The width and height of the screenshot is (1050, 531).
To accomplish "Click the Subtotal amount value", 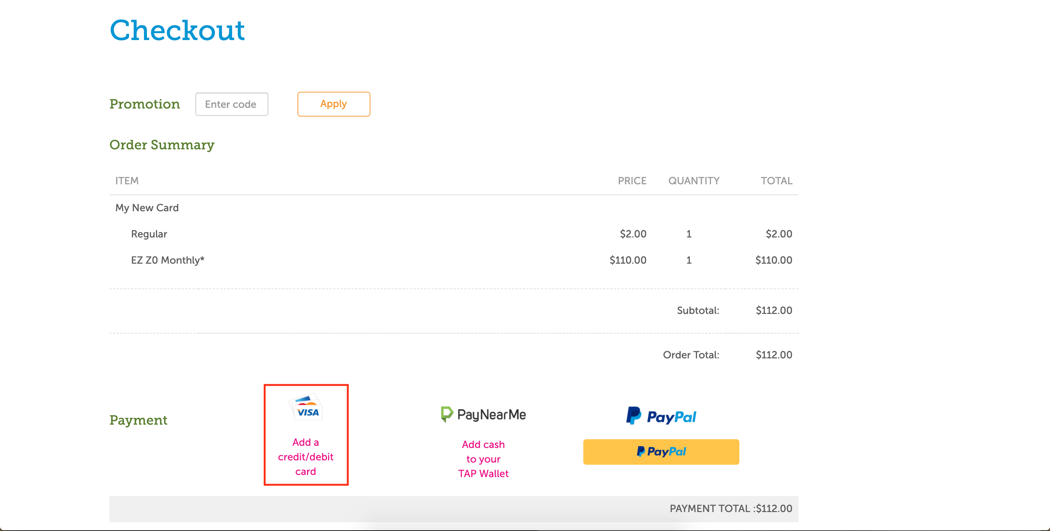I will click(x=774, y=310).
